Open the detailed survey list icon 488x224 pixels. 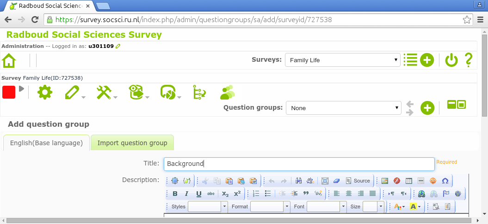pyautogui.click(x=410, y=60)
